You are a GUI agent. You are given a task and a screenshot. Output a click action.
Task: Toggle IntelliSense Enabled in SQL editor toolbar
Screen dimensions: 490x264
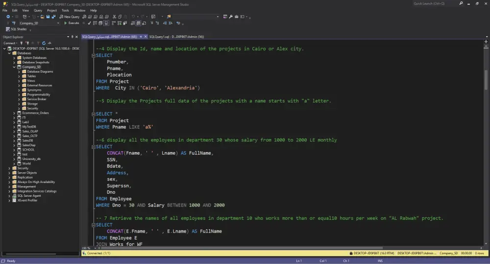click(106, 23)
